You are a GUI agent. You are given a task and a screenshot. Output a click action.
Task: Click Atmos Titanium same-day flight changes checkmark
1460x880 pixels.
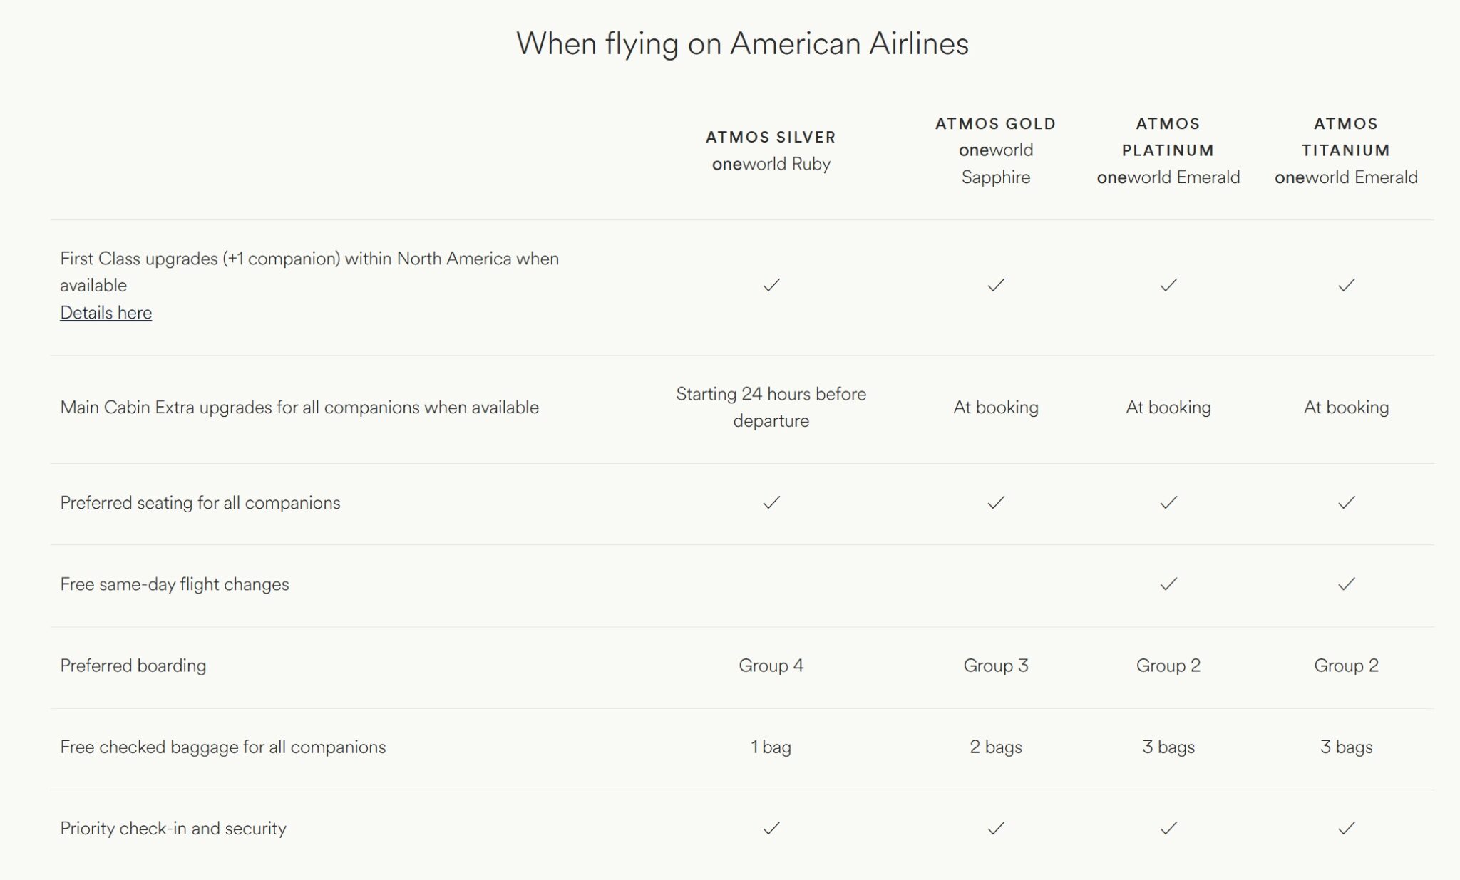point(1347,584)
